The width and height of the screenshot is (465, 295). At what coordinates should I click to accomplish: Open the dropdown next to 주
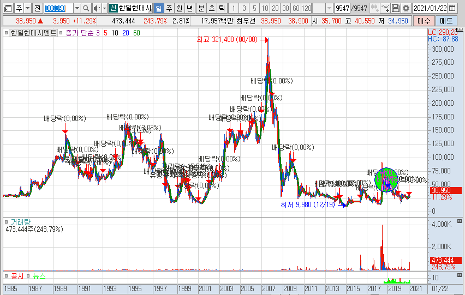coord(27,8)
